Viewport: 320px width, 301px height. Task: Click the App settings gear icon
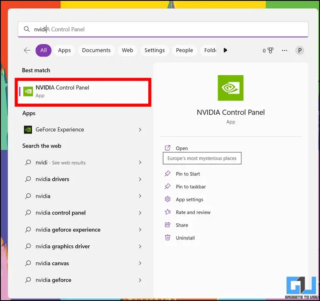pos(168,199)
